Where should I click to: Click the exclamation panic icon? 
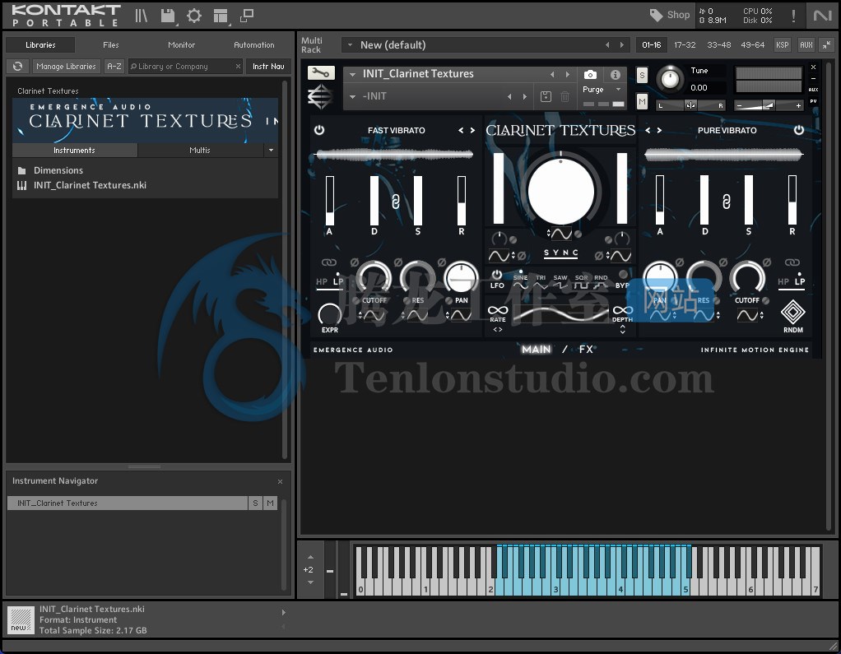pos(793,16)
